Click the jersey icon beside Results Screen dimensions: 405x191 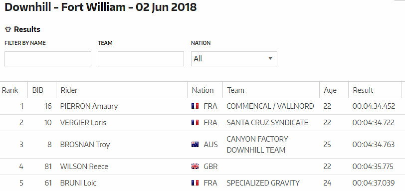point(8,29)
